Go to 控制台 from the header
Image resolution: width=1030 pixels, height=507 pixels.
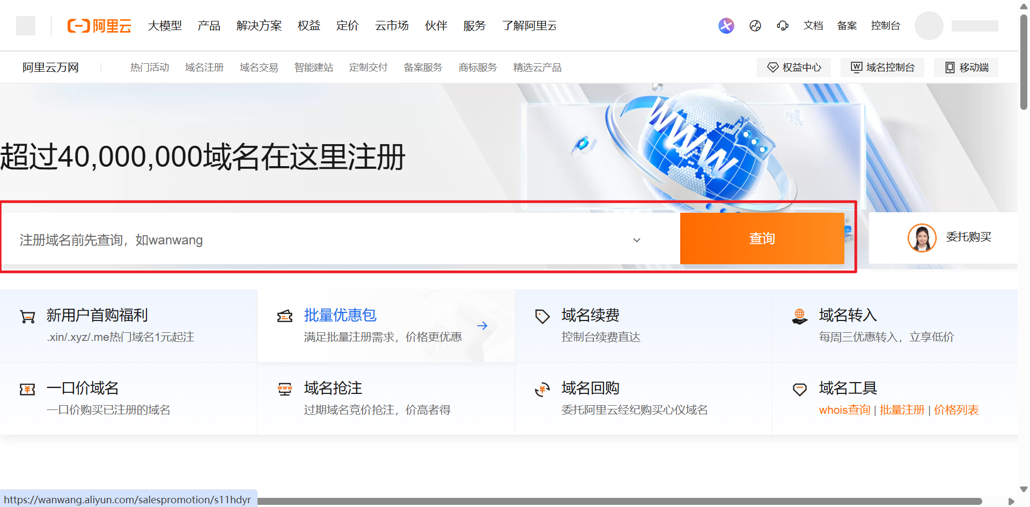(886, 26)
